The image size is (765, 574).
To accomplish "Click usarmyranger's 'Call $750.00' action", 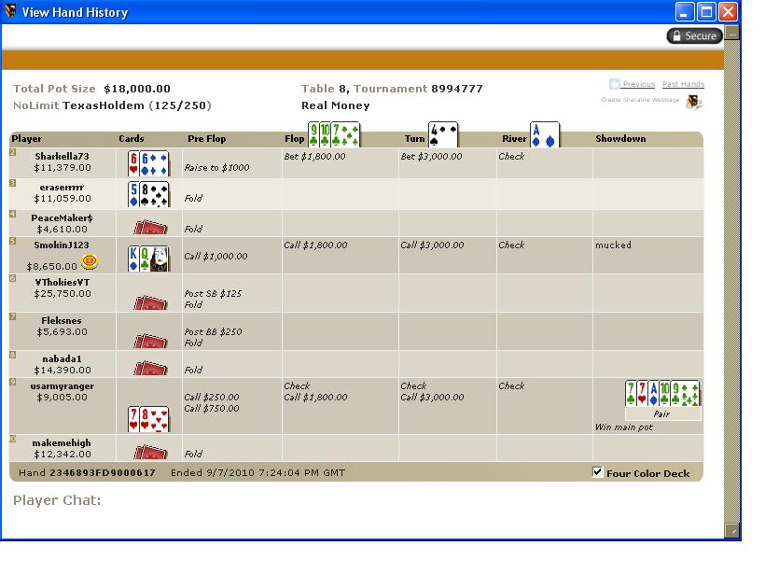I will 212,409.
